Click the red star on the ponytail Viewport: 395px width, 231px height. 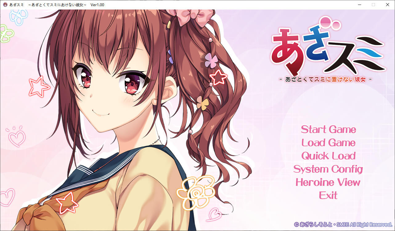coord(218,77)
